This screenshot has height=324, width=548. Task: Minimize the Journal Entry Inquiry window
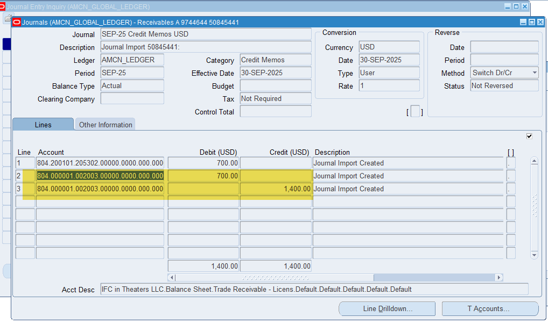[x=508, y=6]
